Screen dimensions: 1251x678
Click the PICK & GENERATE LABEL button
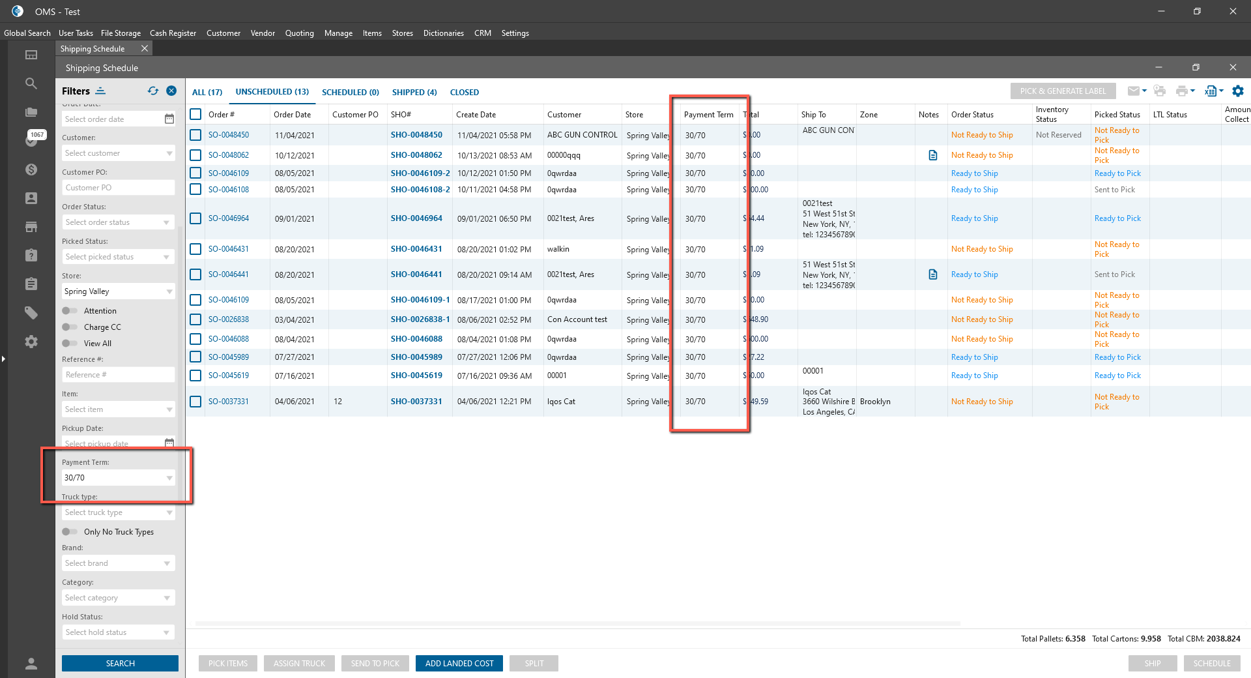click(x=1063, y=91)
